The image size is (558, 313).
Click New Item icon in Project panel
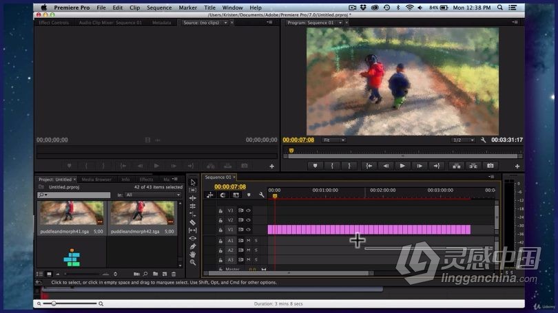tap(165, 274)
